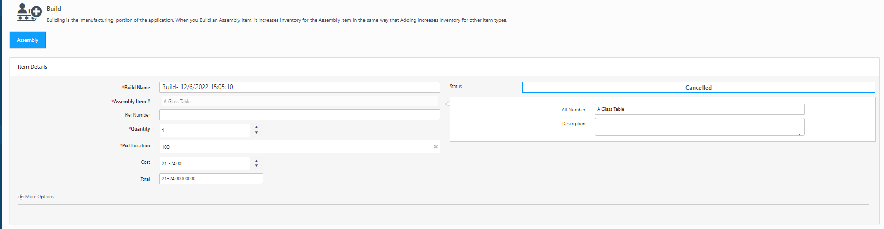This screenshot has height=229, width=884.
Task: Click the Item Details panel header
Action: (33, 67)
